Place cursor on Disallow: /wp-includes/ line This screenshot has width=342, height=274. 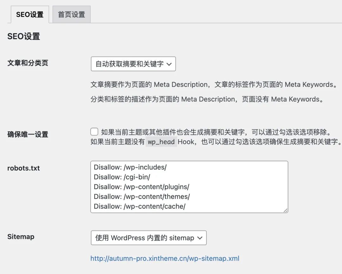pyautogui.click(x=130, y=167)
